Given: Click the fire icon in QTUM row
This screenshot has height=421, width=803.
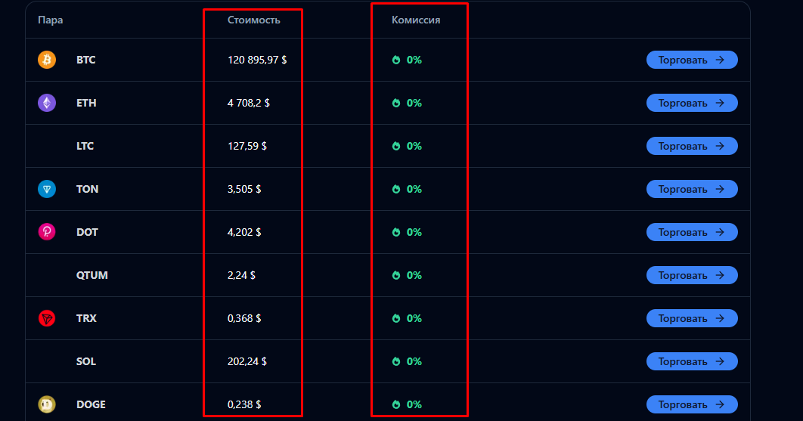Looking at the screenshot, I should pos(396,275).
